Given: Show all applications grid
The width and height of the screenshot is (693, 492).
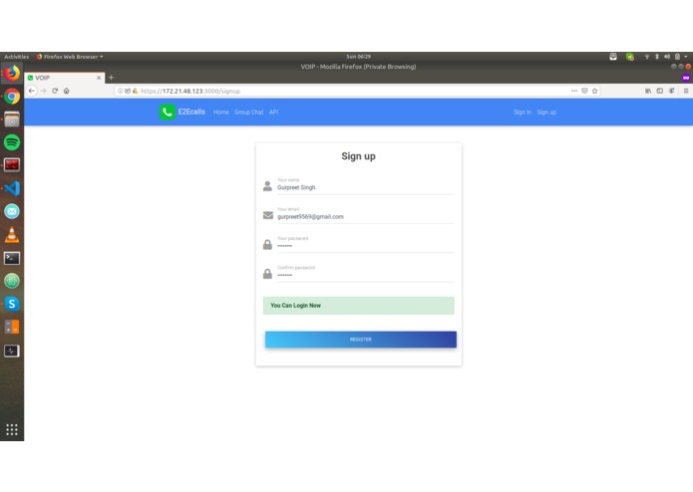Looking at the screenshot, I should coord(12,429).
